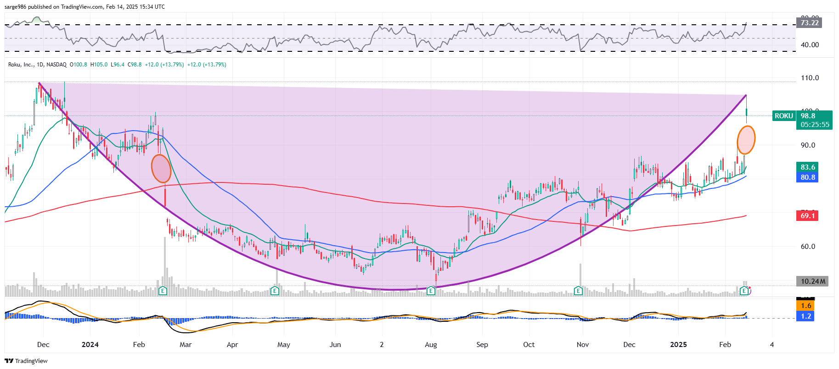Open the earnings E marker above May
Viewport: 839px width, 369px height.
275,291
